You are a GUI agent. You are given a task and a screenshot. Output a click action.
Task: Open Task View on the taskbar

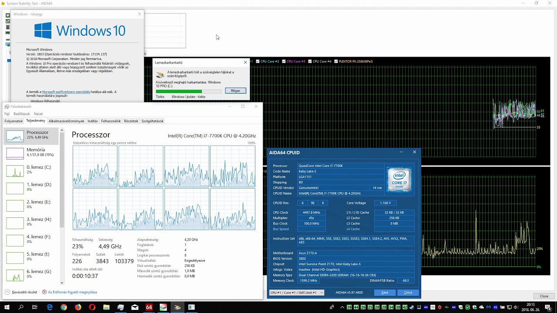tap(35, 307)
